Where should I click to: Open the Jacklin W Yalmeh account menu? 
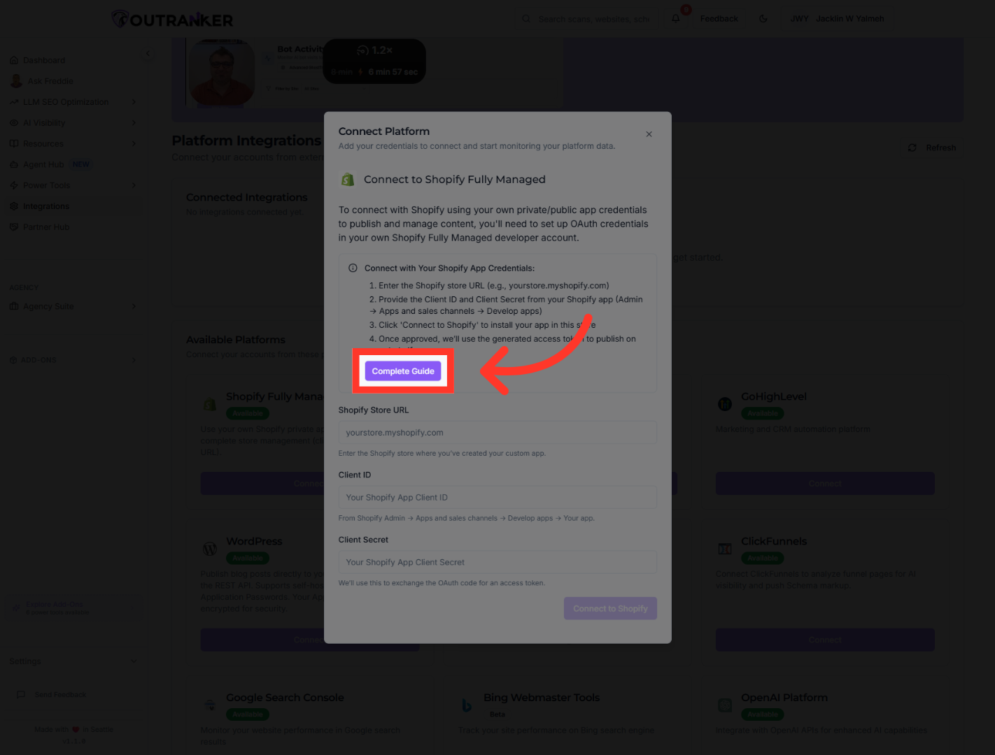(837, 19)
